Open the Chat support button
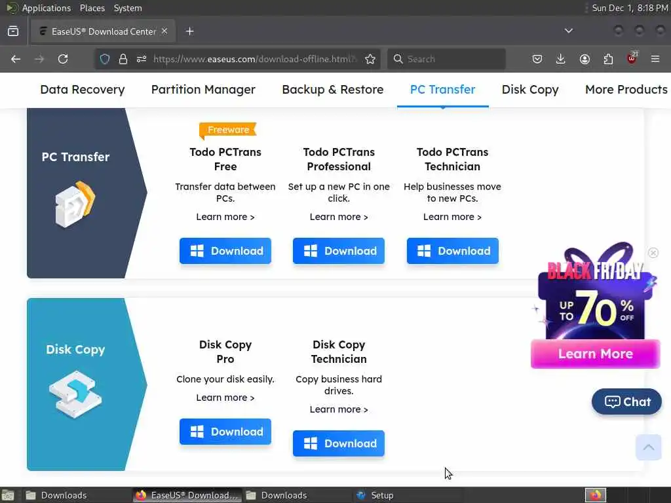The width and height of the screenshot is (671, 503). click(626, 401)
